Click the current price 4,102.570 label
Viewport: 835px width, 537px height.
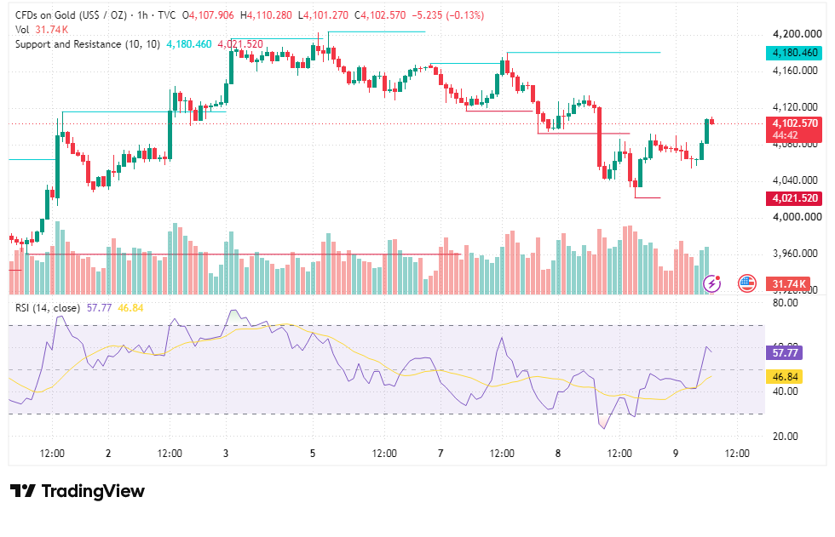[x=794, y=123]
